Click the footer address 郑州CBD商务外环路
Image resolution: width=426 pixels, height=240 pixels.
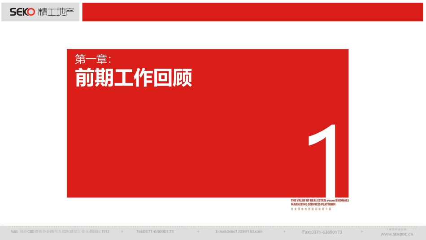tap(60, 231)
